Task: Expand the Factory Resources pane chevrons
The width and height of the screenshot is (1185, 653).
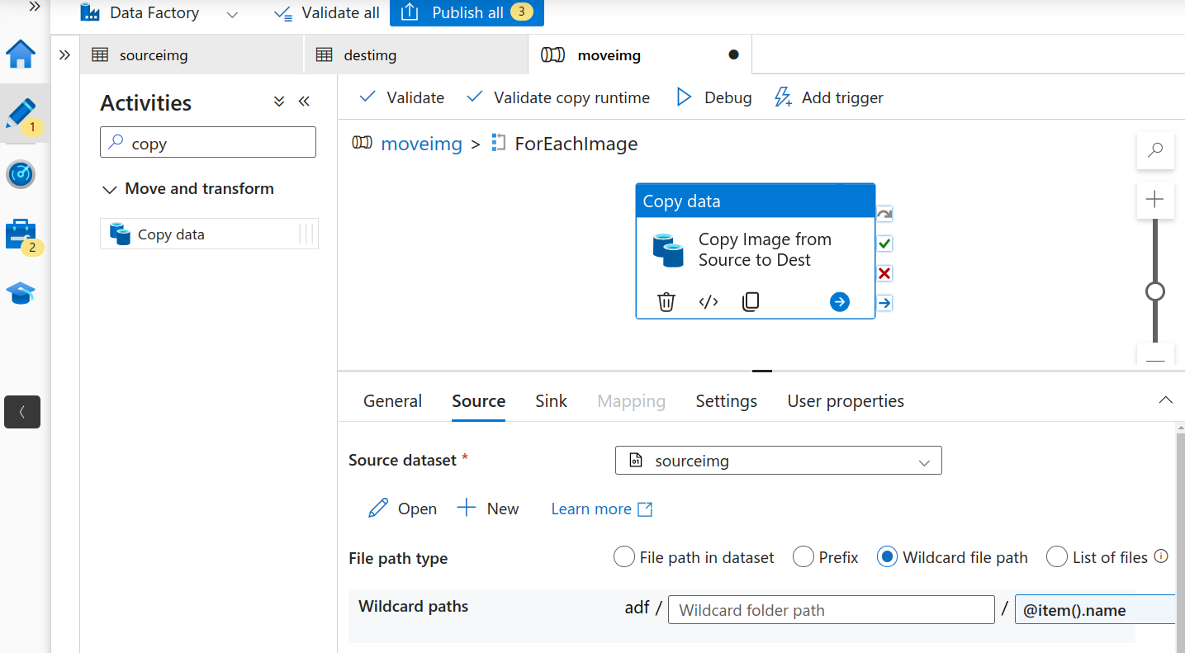Action: point(65,55)
